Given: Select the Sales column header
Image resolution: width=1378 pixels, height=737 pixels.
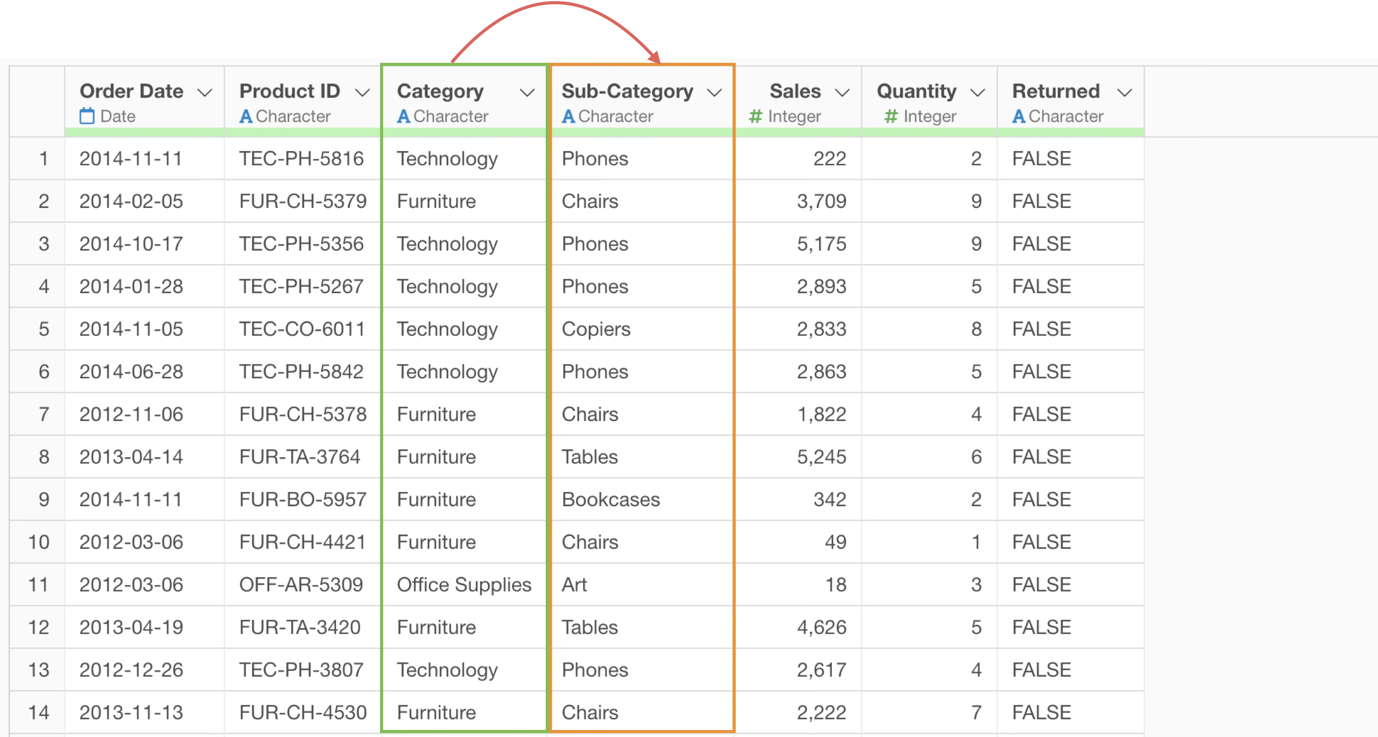Looking at the screenshot, I should coord(798,101).
